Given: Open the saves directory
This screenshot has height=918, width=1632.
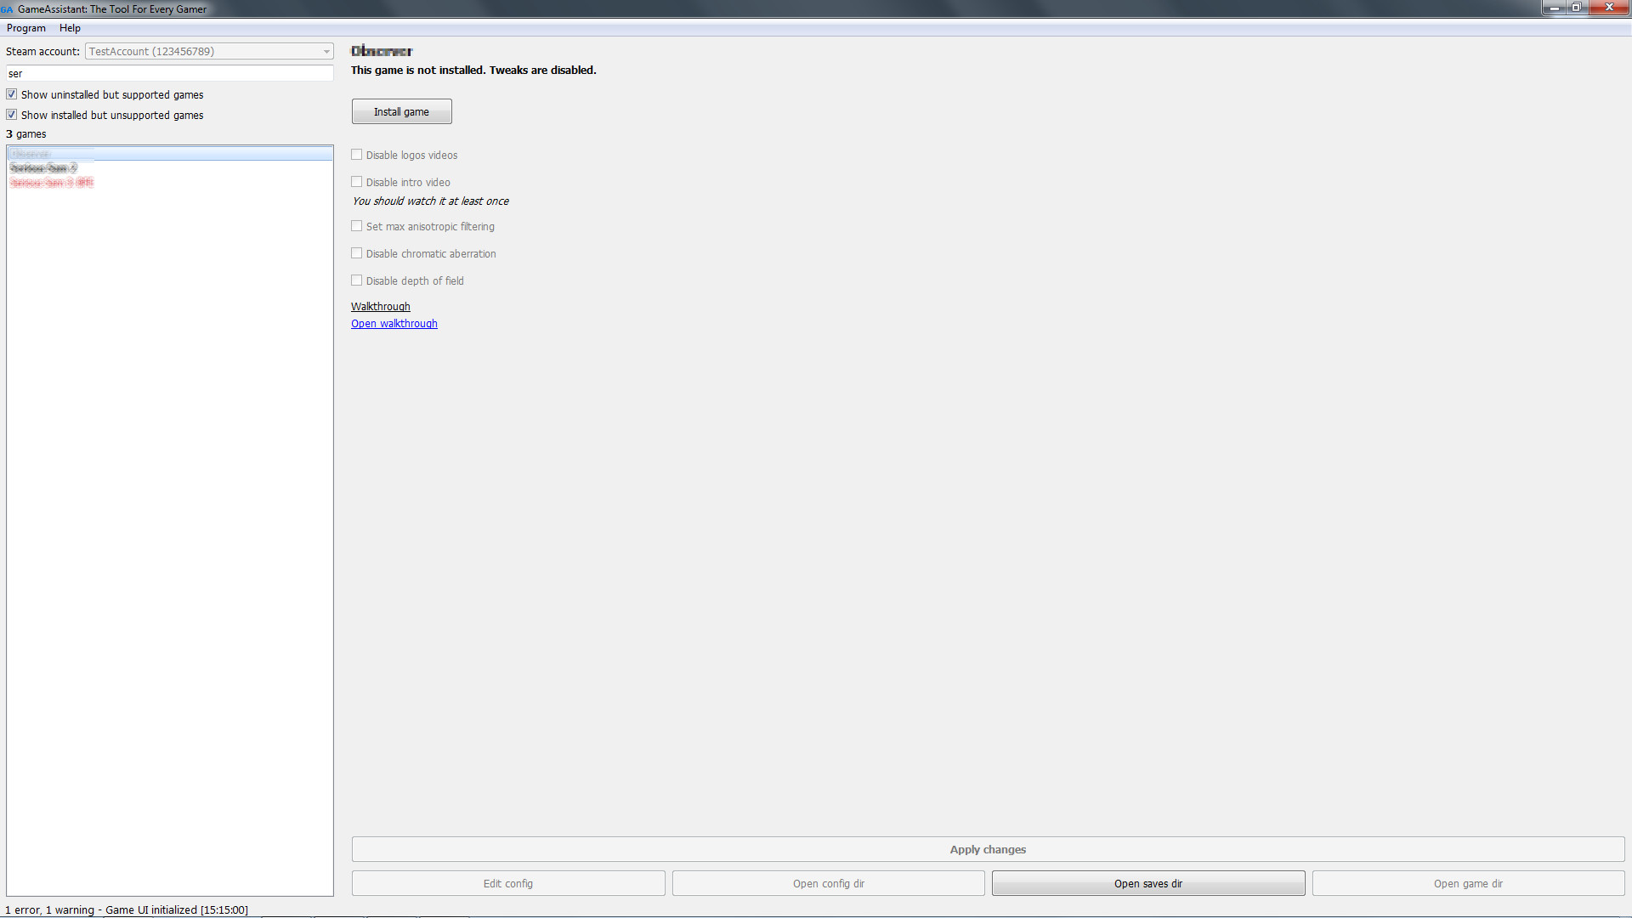Looking at the screenshot, I should 1148,882.
